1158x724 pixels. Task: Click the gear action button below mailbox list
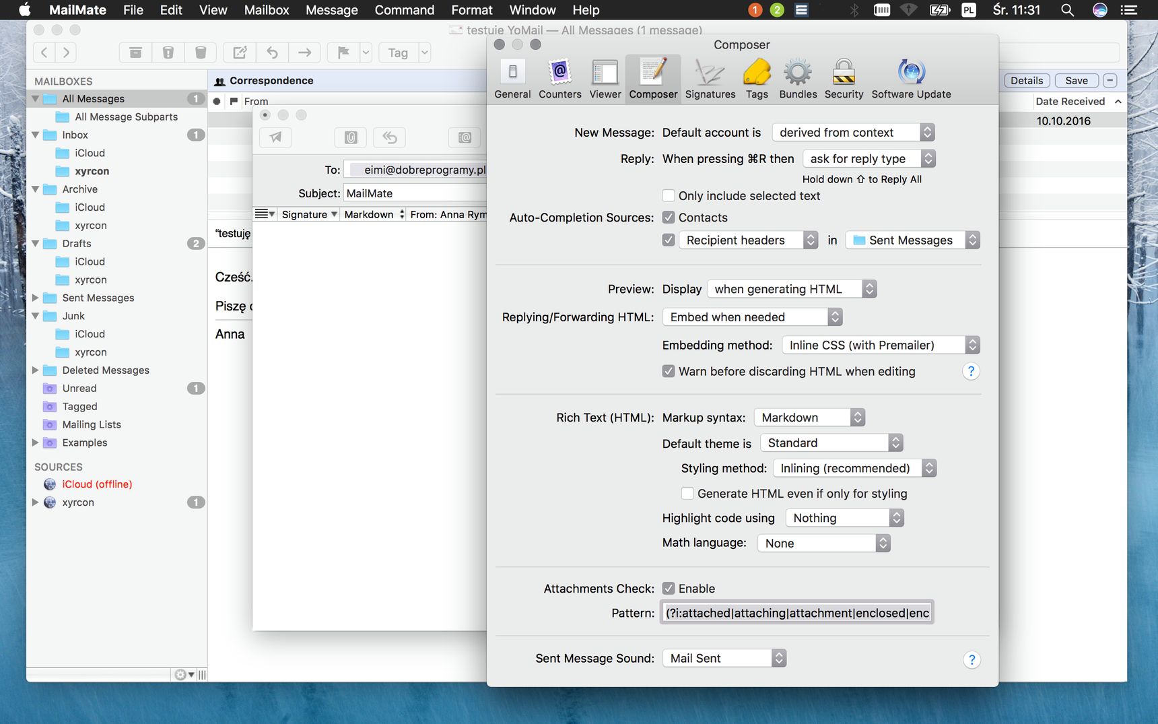(184, 674)
